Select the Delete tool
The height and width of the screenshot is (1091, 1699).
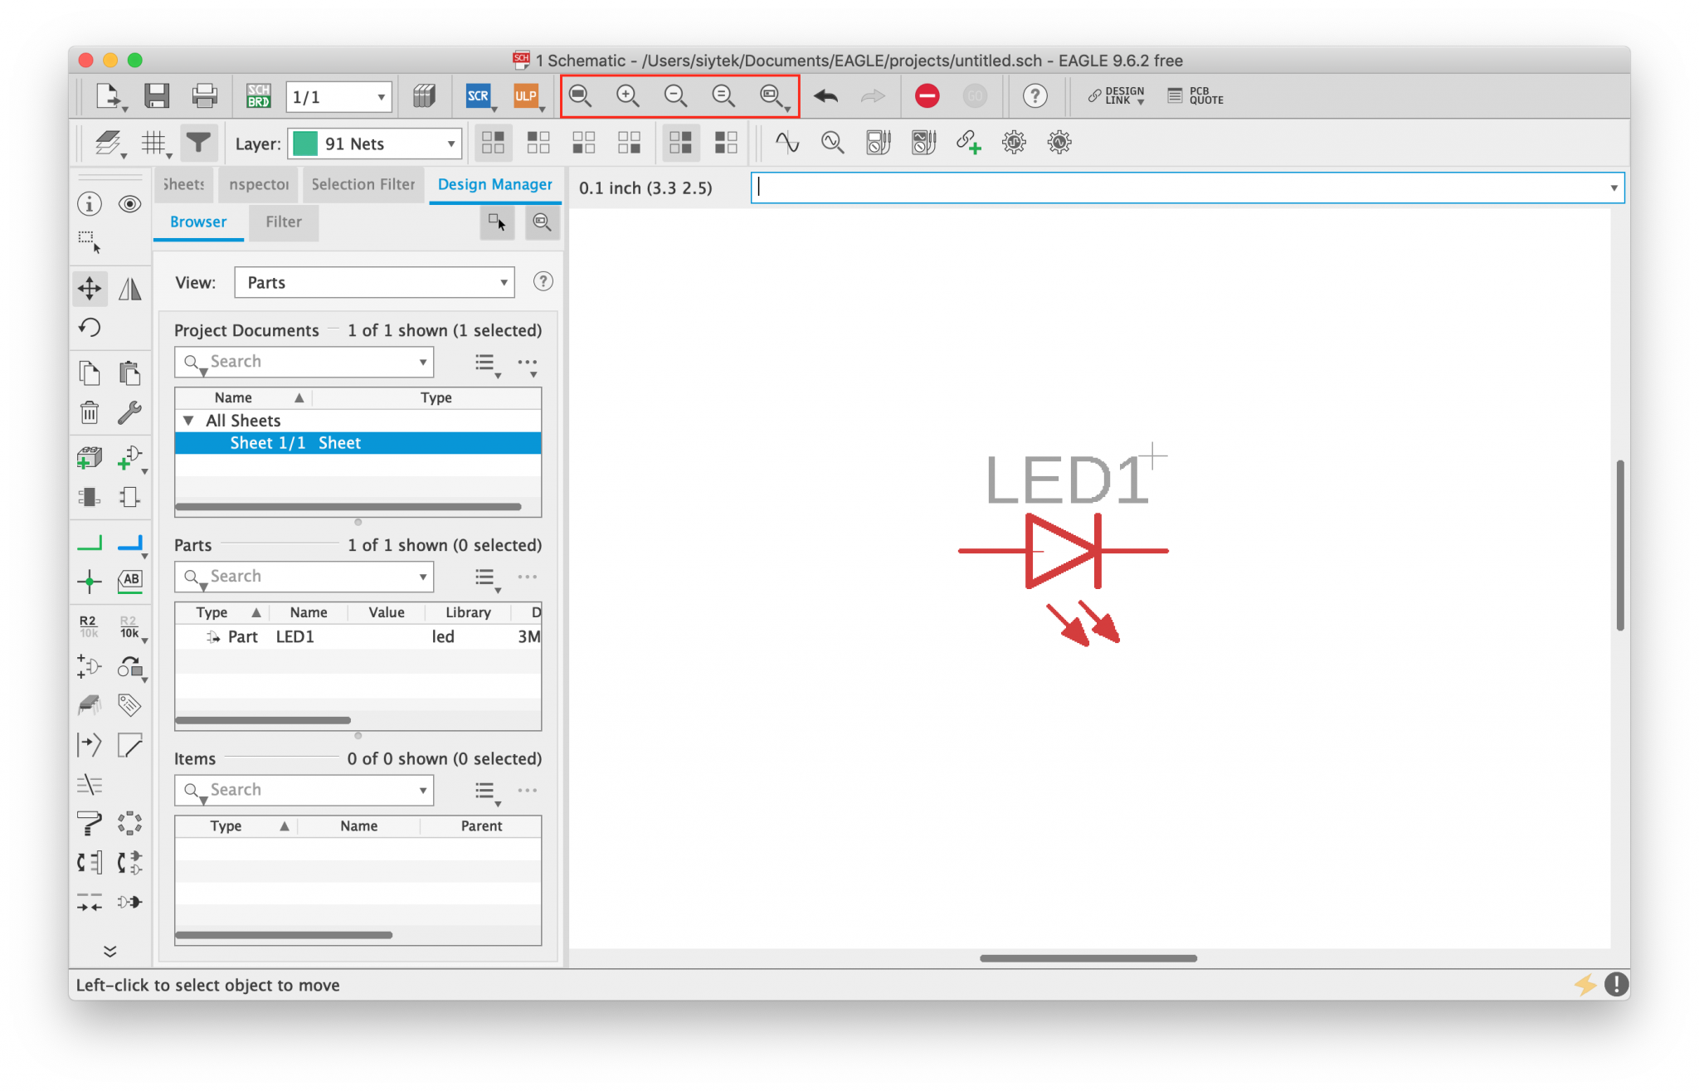(x=89, y=412)
